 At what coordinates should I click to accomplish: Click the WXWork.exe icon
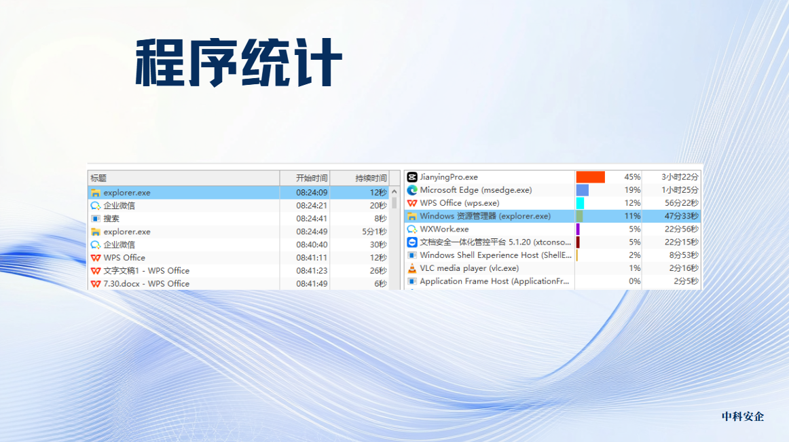(x=412, y=229)
